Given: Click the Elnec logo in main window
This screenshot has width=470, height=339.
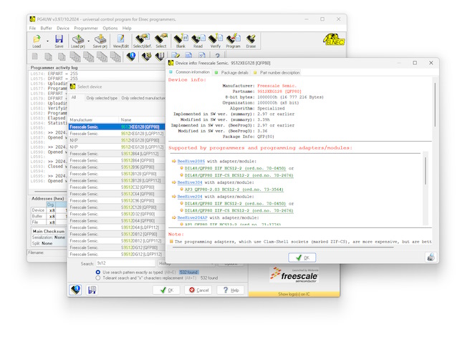Looking at the screenshot, I should (334, 39).
